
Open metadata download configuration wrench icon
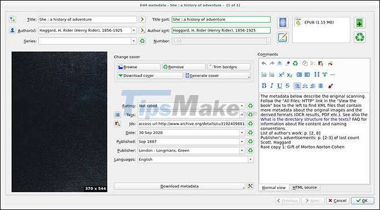tap(250, 186)
